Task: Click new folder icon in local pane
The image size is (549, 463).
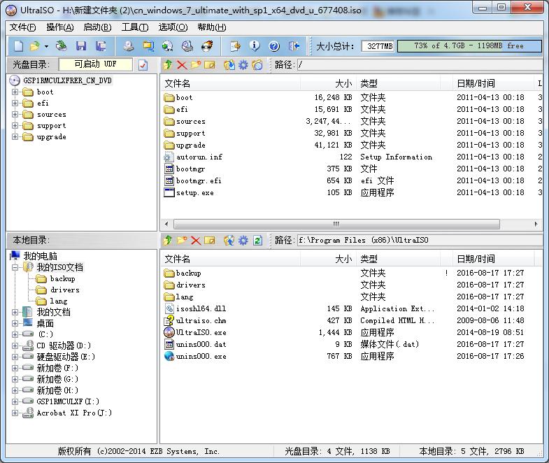Action: click(182, 241)
